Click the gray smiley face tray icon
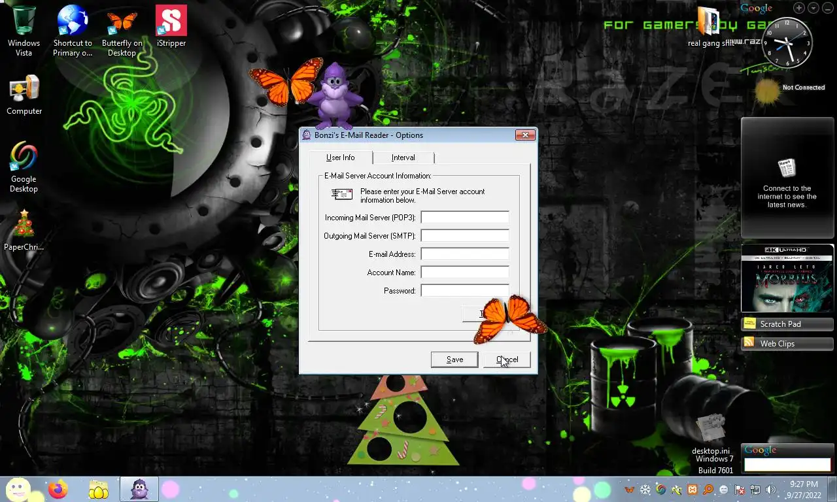 [724, 490]
